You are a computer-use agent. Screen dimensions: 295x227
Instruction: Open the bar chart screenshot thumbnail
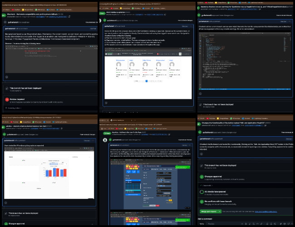tap(49, 173)
